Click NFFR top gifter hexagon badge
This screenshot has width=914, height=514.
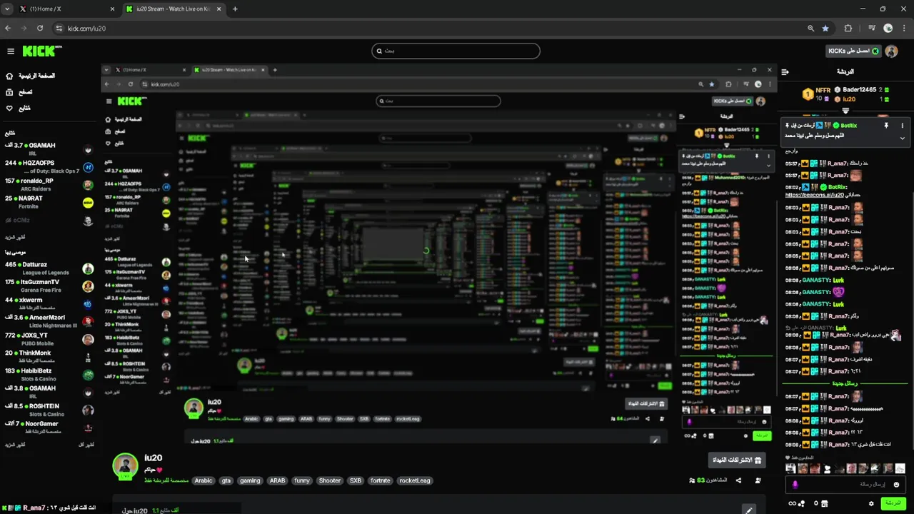808,94
